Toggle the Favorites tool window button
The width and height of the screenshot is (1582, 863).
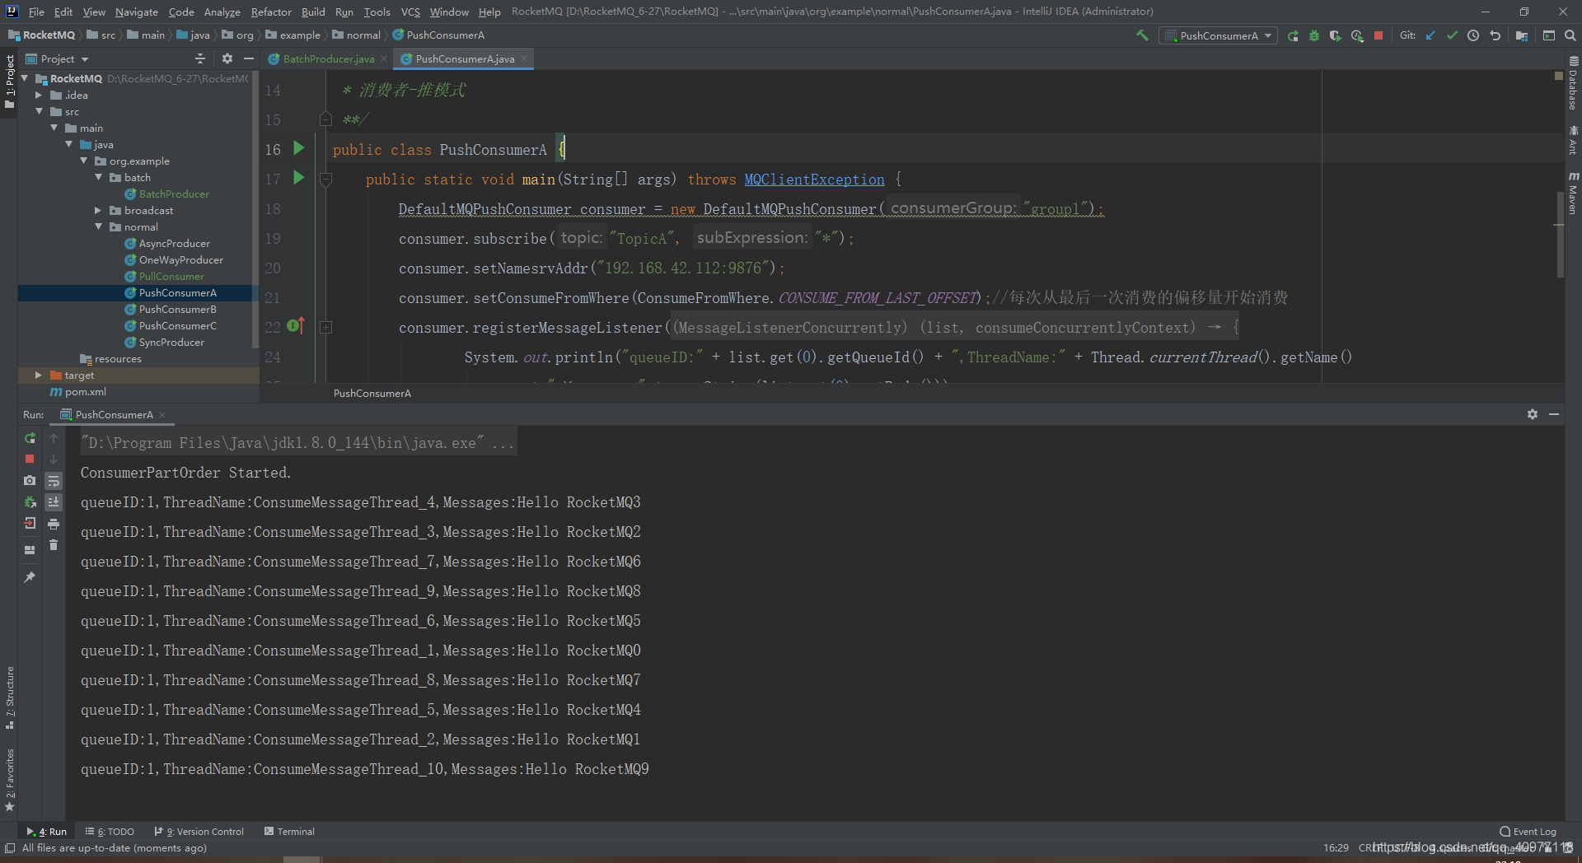[9, 779]
